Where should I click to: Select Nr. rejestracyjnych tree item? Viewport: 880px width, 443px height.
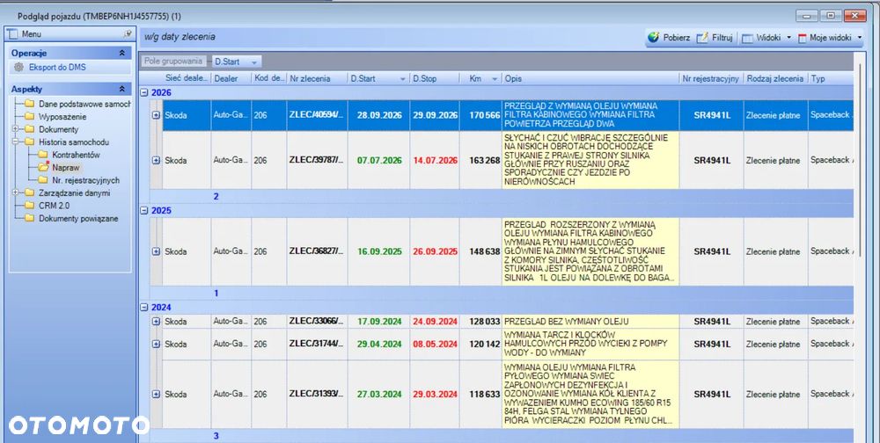pos(86,180)
